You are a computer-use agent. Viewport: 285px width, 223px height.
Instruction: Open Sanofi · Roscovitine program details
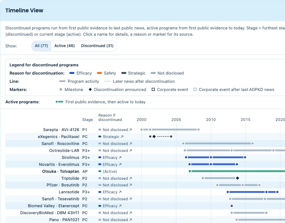(60, 144)
